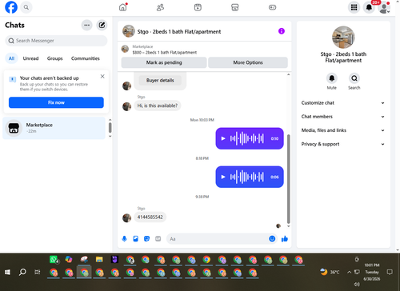
Task: Click the Facebook search magnifier icon
Action: point(26,7)
